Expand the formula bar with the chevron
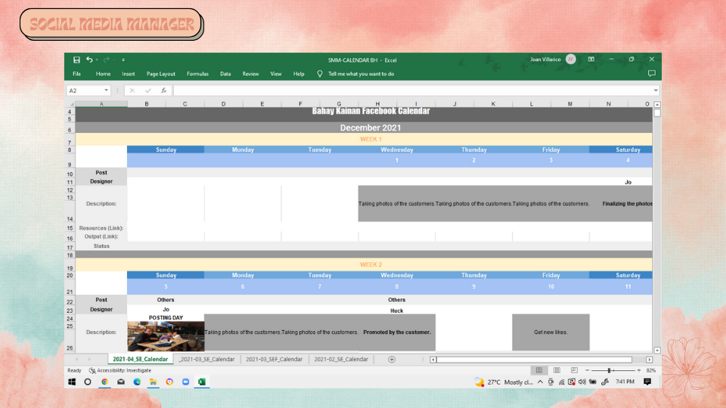 [656, 91]
